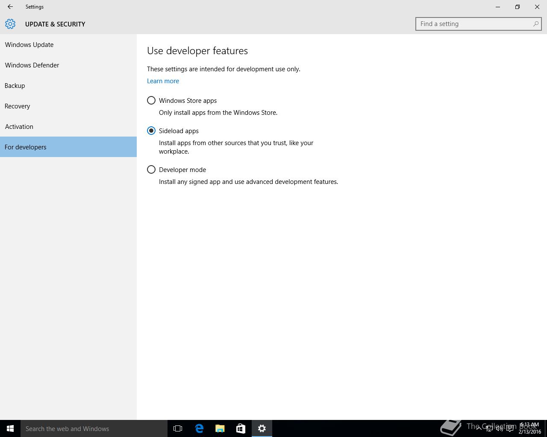This screenshot has width=547, height=437.
Task: Enable Developer mode radio button
Action: click(x=151, y=169)
